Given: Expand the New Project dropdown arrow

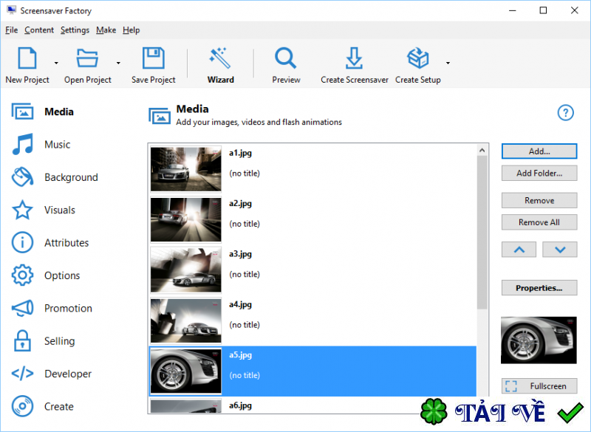Looking at the screenshot, I should (56, 64).
